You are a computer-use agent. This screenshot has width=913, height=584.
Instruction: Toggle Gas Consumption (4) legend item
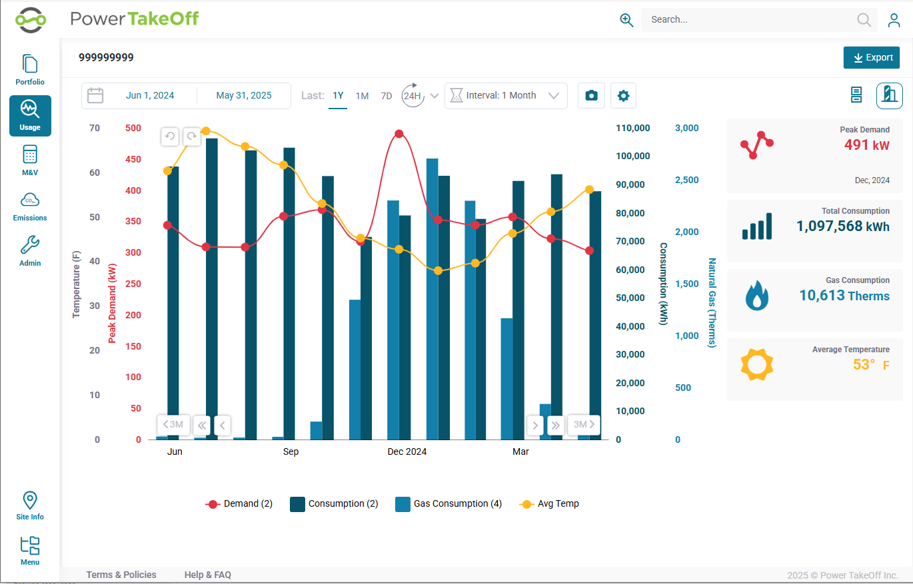449,504
